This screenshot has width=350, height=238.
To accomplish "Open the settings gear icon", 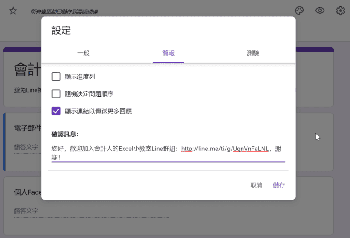I will 340,10.
